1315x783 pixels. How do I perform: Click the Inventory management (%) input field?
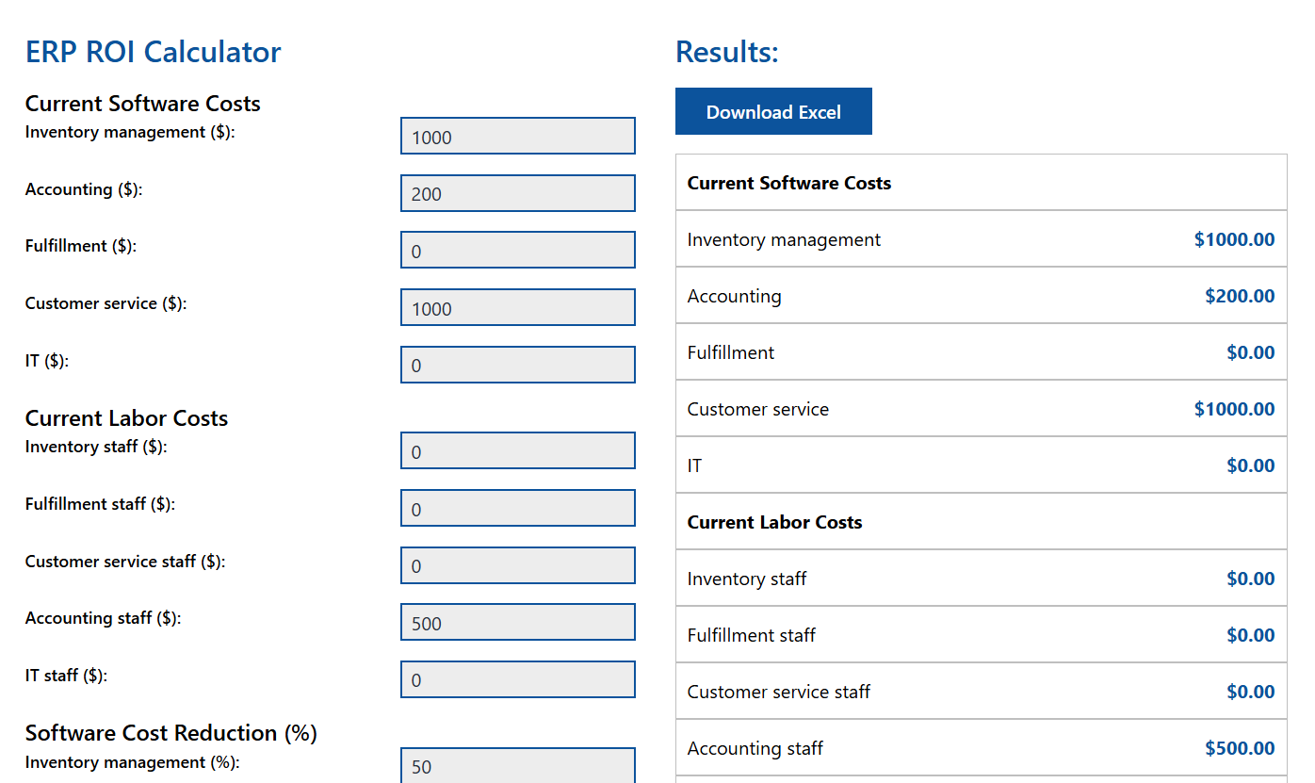pyautogui.click(x=517, y=765)
